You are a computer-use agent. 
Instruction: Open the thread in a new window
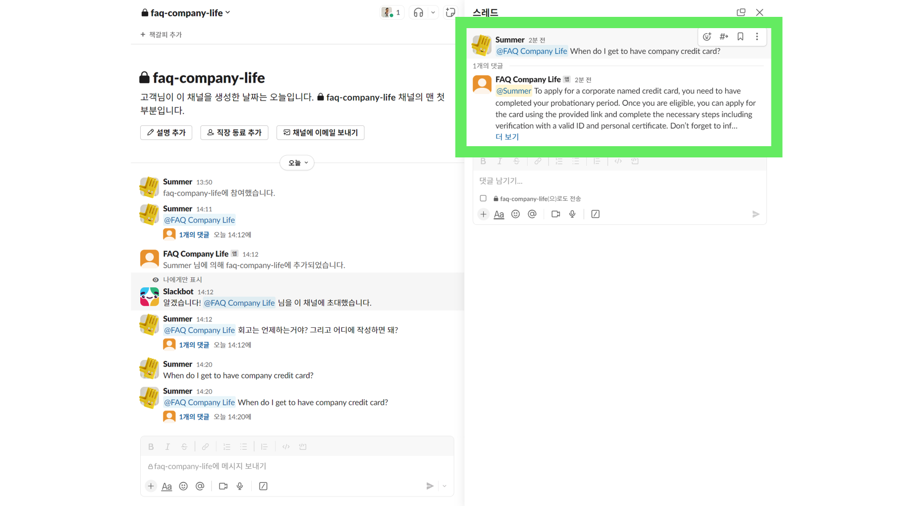click(x=741, y=12)
